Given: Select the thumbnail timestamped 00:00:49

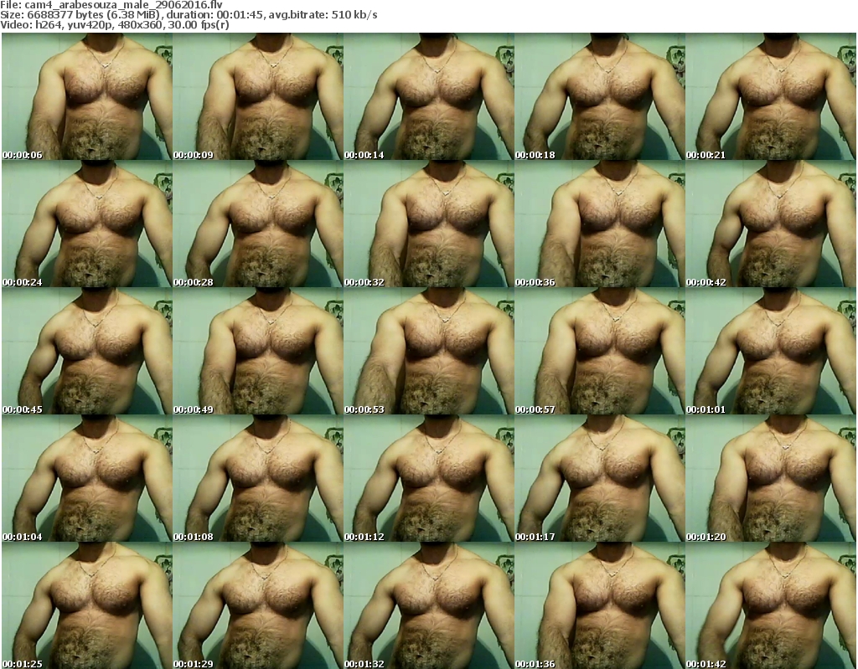Looking at the screenshot, I should click(258, 351).
